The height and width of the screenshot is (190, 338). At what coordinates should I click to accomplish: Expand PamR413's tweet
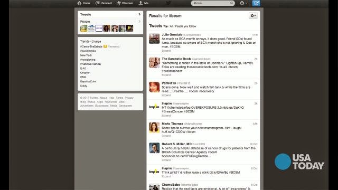166,95
